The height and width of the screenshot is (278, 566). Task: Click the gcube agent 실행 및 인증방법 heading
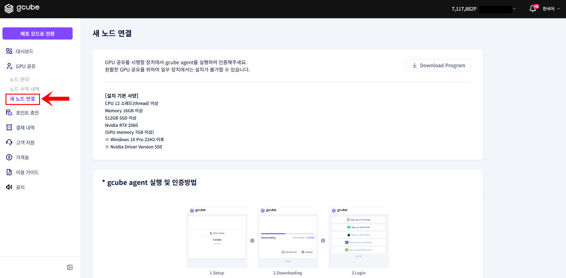pos(150,182)
